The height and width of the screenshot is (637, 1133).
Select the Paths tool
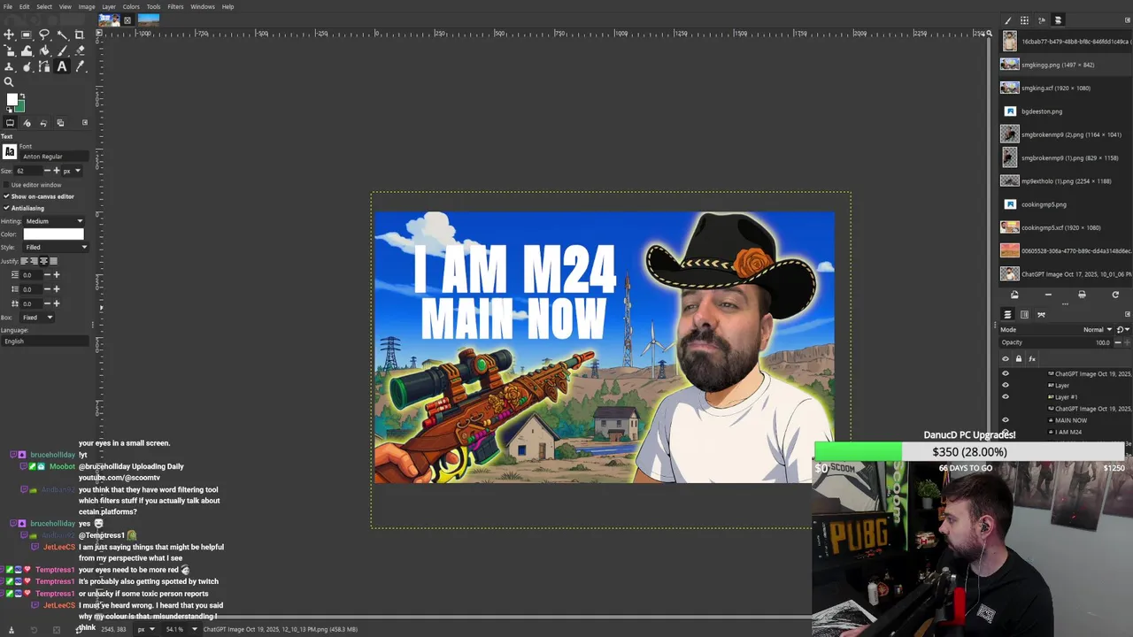[x=44, y=66]
